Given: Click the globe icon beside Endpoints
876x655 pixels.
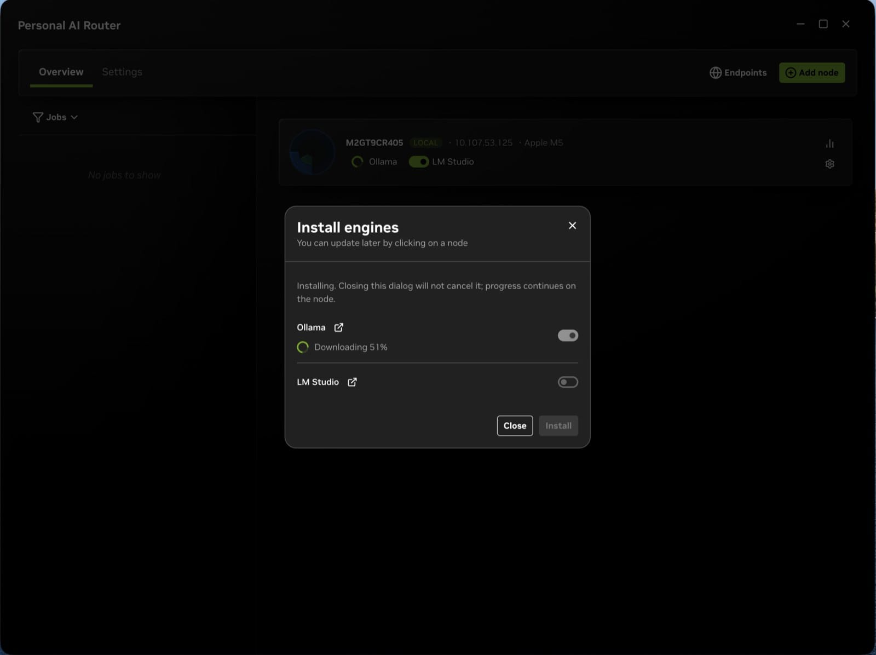Looking at the screenshot, I should pos(716,72).
